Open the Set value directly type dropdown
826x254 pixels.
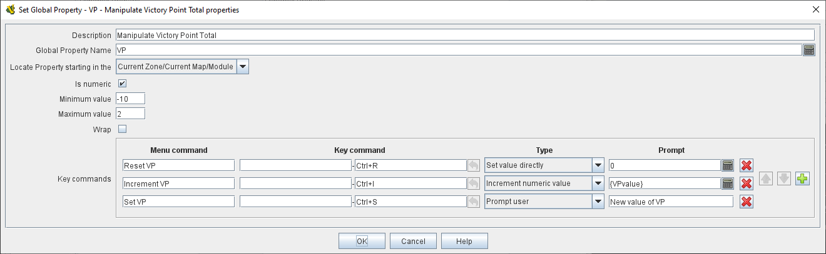click(x=598, y=165)
